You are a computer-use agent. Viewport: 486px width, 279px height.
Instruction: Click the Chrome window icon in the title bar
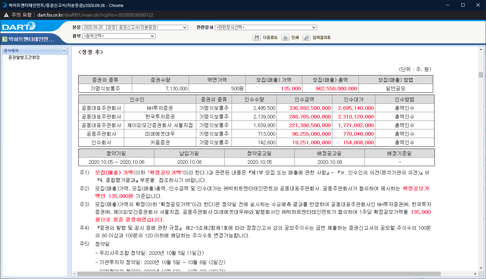[x=4, y=5]
